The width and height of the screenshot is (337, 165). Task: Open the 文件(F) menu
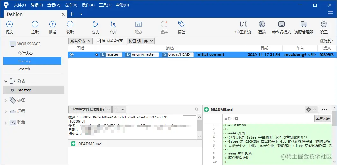pyautogui.click(x=20, y=5)
